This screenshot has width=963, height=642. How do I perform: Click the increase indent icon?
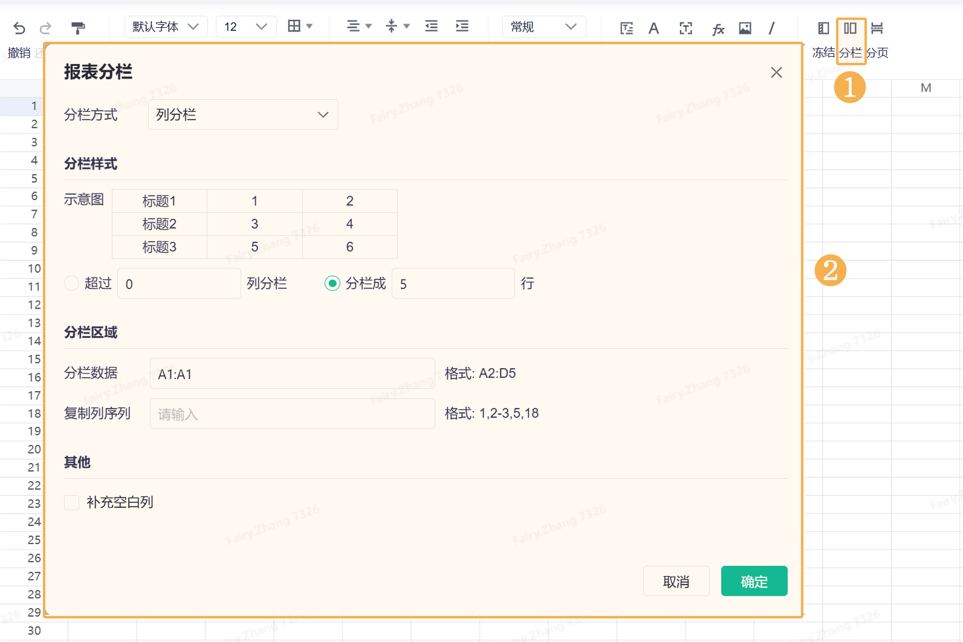pos(462,26)
